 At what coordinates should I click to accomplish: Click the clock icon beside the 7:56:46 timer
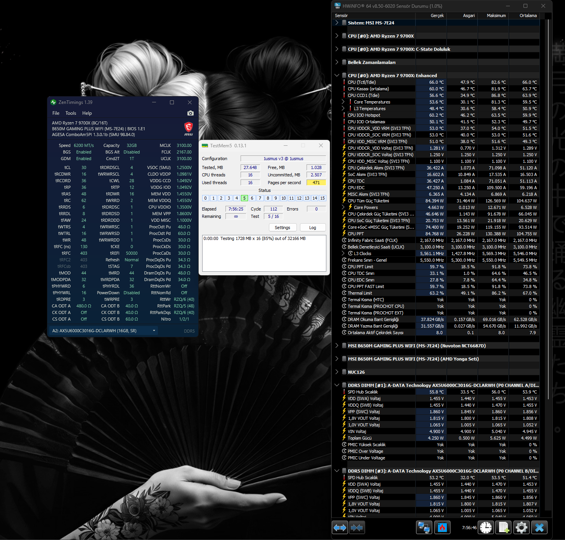pyautogui.click(x=486, y=528)
